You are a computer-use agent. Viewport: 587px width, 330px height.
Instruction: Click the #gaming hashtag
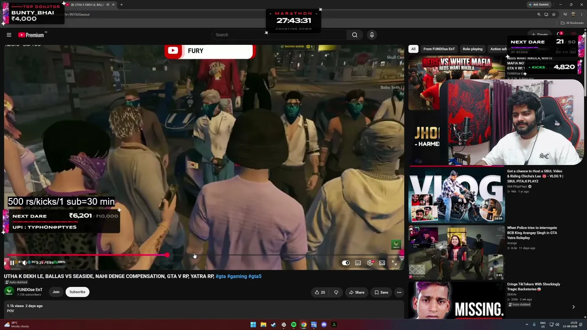click(x=237, y=276)
